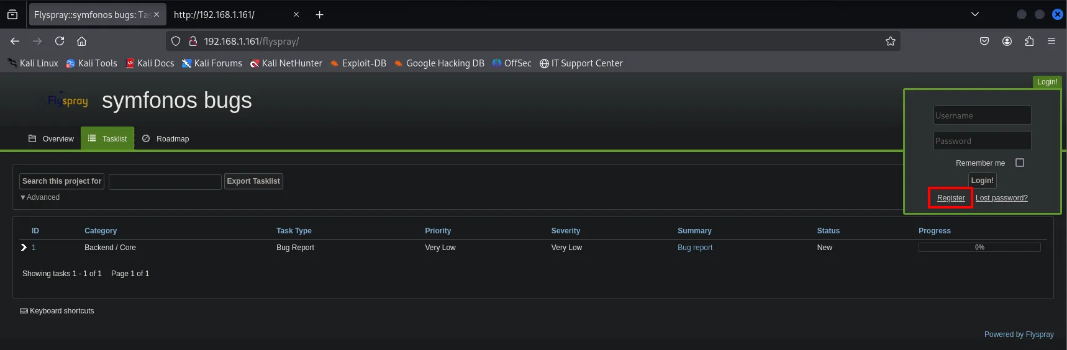Tick the Remember me checkbox

point(1019,163)
